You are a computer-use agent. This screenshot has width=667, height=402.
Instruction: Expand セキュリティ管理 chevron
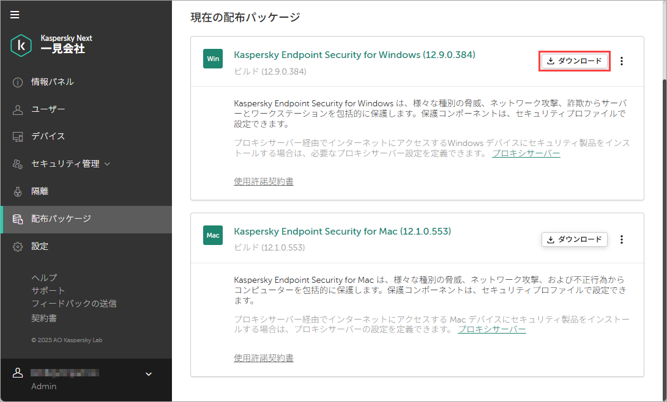point(107,164)
